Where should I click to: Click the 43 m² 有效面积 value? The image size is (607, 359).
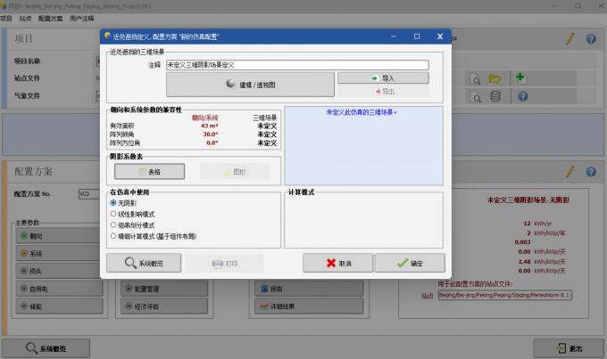pos(210,126)
